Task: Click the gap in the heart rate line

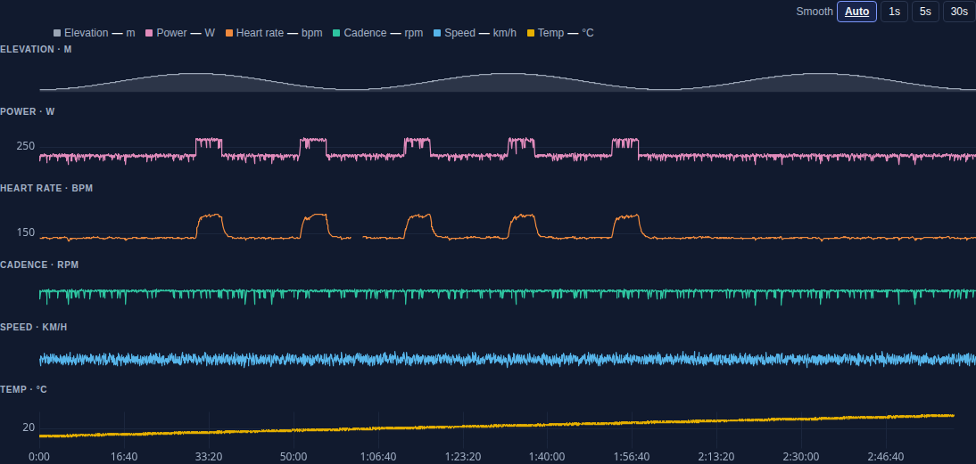Action: pos(357,237)
